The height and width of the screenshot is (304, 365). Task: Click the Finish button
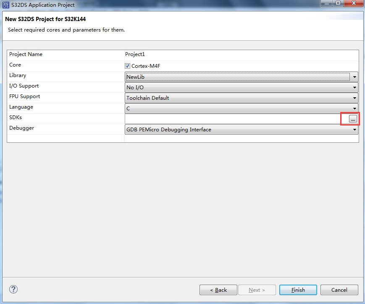coord(298,290)
